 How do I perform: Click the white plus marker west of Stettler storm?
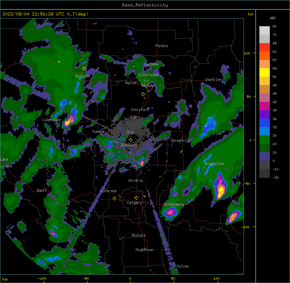(x=206, y=126)
